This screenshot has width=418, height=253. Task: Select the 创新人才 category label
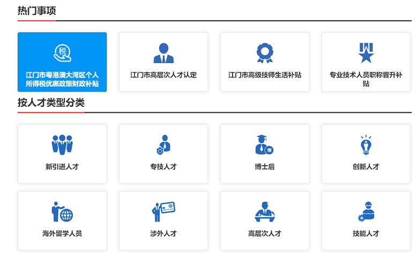(366, 167)
